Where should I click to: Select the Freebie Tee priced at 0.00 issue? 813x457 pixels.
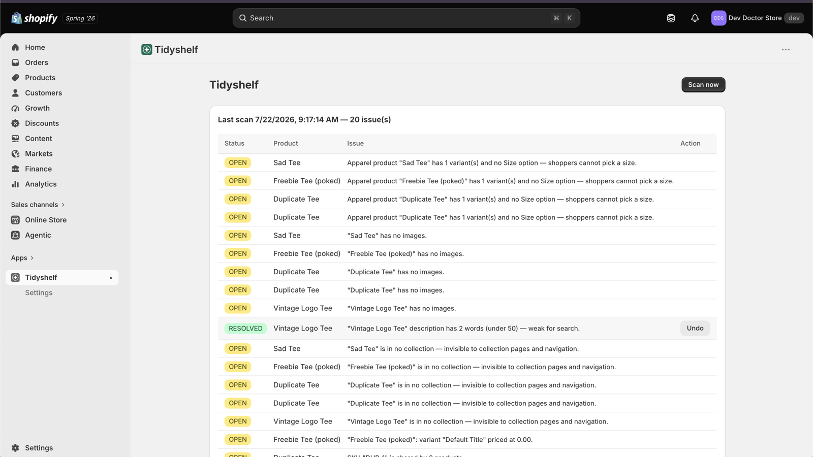(x=440, y=440)
